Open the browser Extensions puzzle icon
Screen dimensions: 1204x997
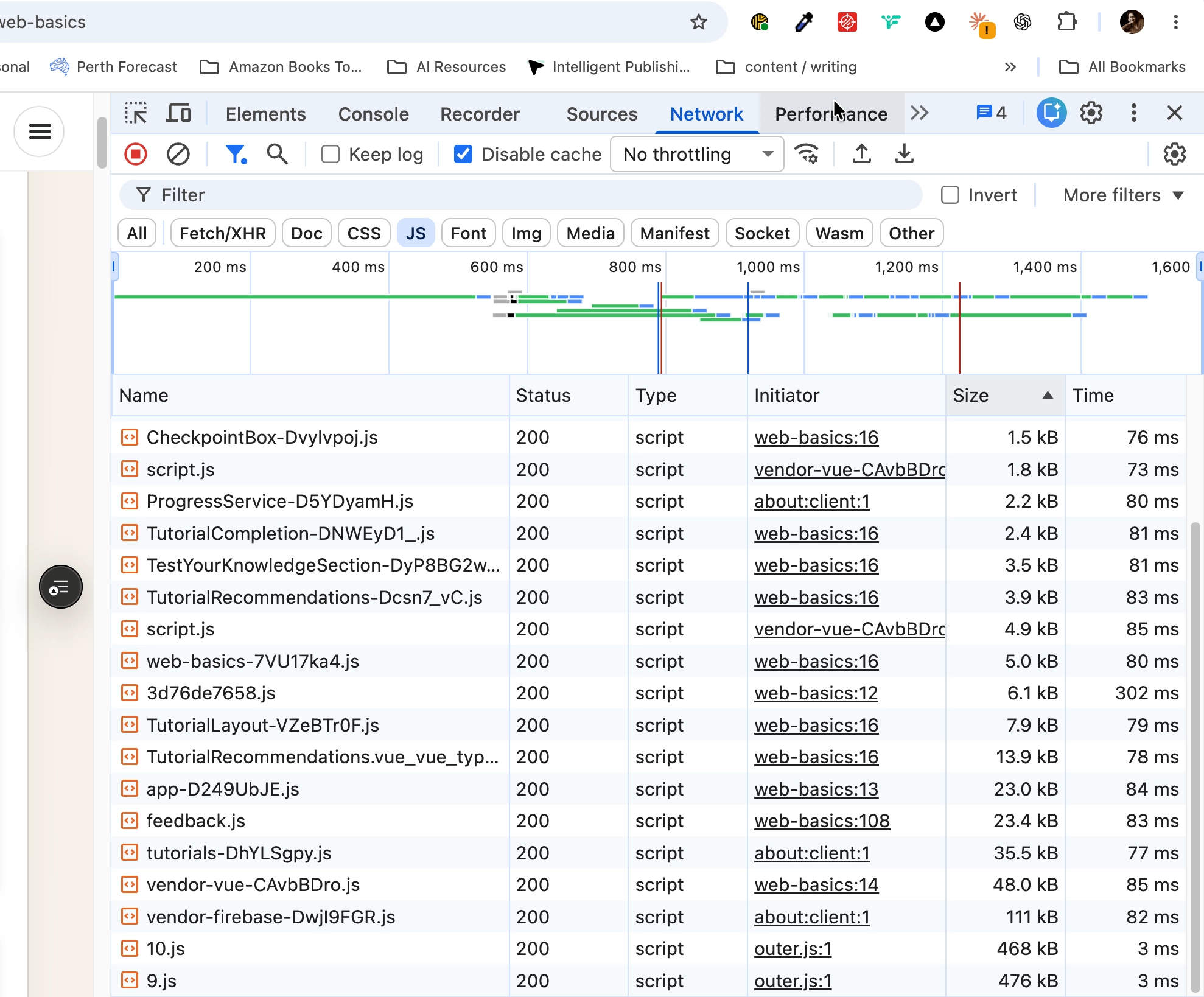point(1066,23)
